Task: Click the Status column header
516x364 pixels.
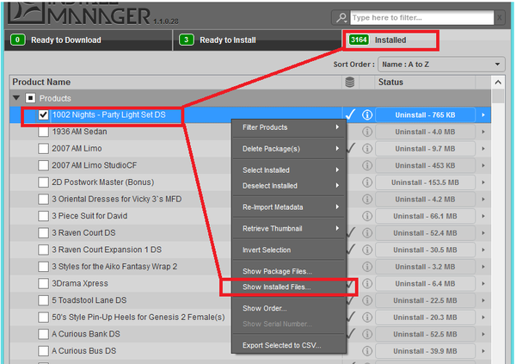Action: click(x=425, y=82)
